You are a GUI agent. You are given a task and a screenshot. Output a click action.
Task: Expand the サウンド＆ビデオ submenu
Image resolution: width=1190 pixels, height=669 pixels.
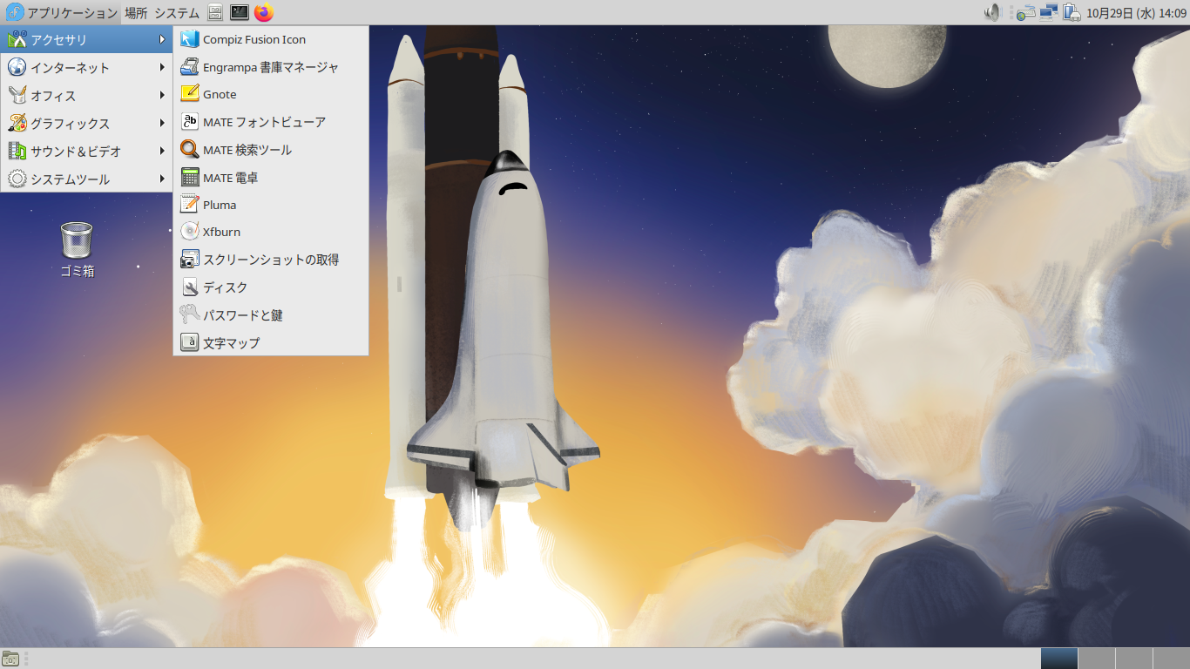coord(87,151)
